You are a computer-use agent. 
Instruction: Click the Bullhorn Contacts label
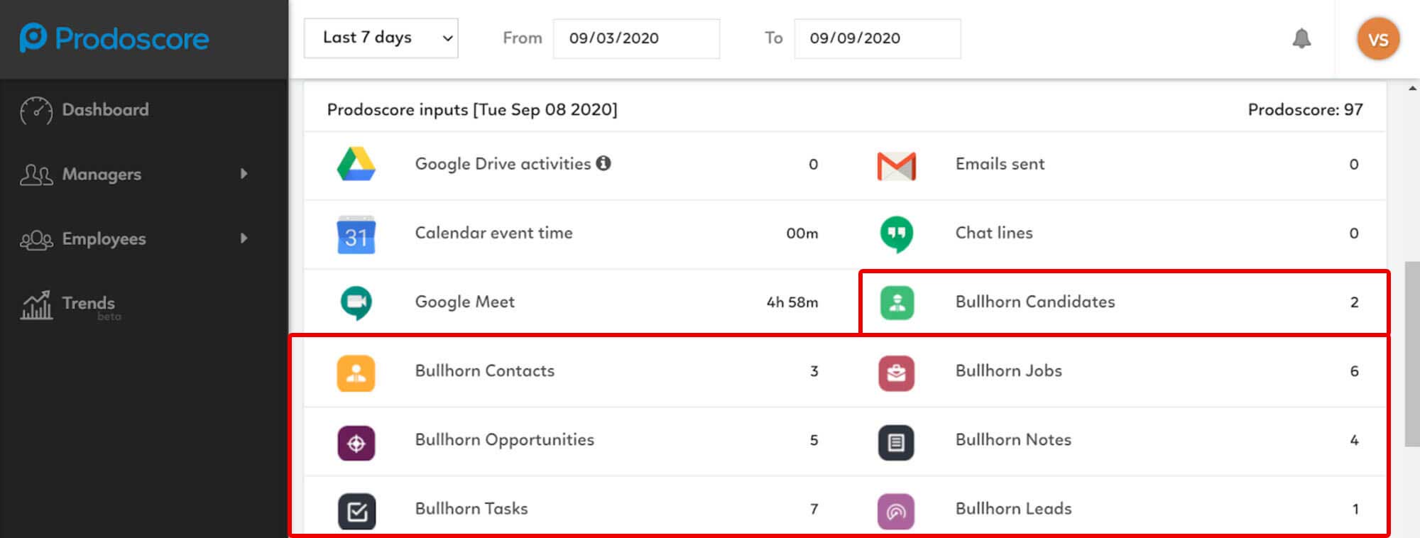click(x=485, y=370)
